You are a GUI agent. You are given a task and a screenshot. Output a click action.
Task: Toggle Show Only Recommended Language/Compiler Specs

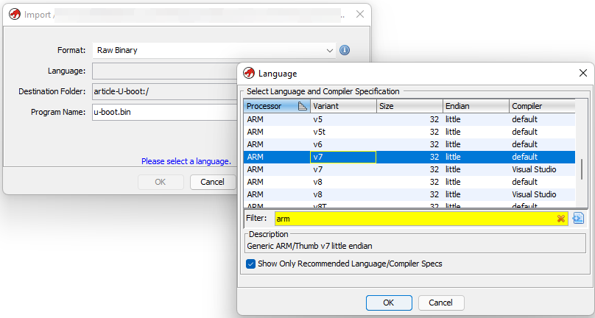point(250,264)
